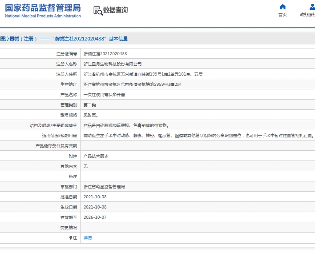315x253 pixels.
Task: Click the 数据查询 search document icon
Action: 98,11
